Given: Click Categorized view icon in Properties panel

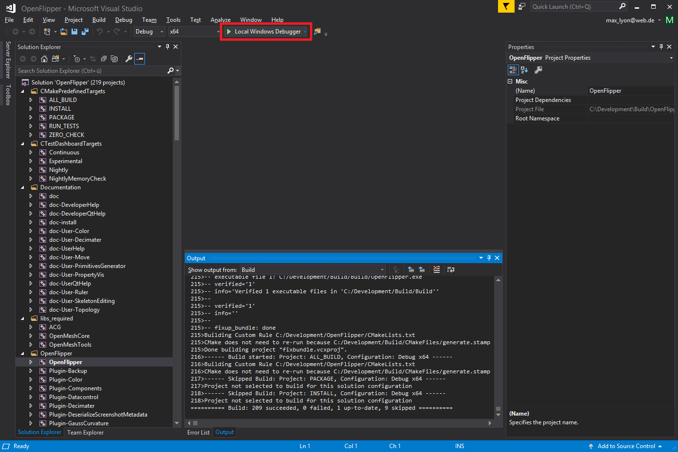Looking at the screenshot, I should (513, 69).
